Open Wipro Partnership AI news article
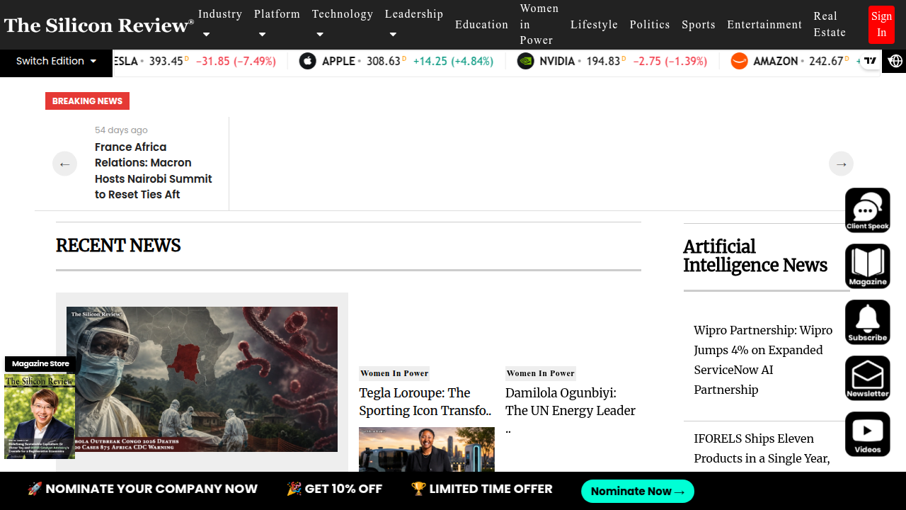Viewport: 906px width, 510px height. 764,360
